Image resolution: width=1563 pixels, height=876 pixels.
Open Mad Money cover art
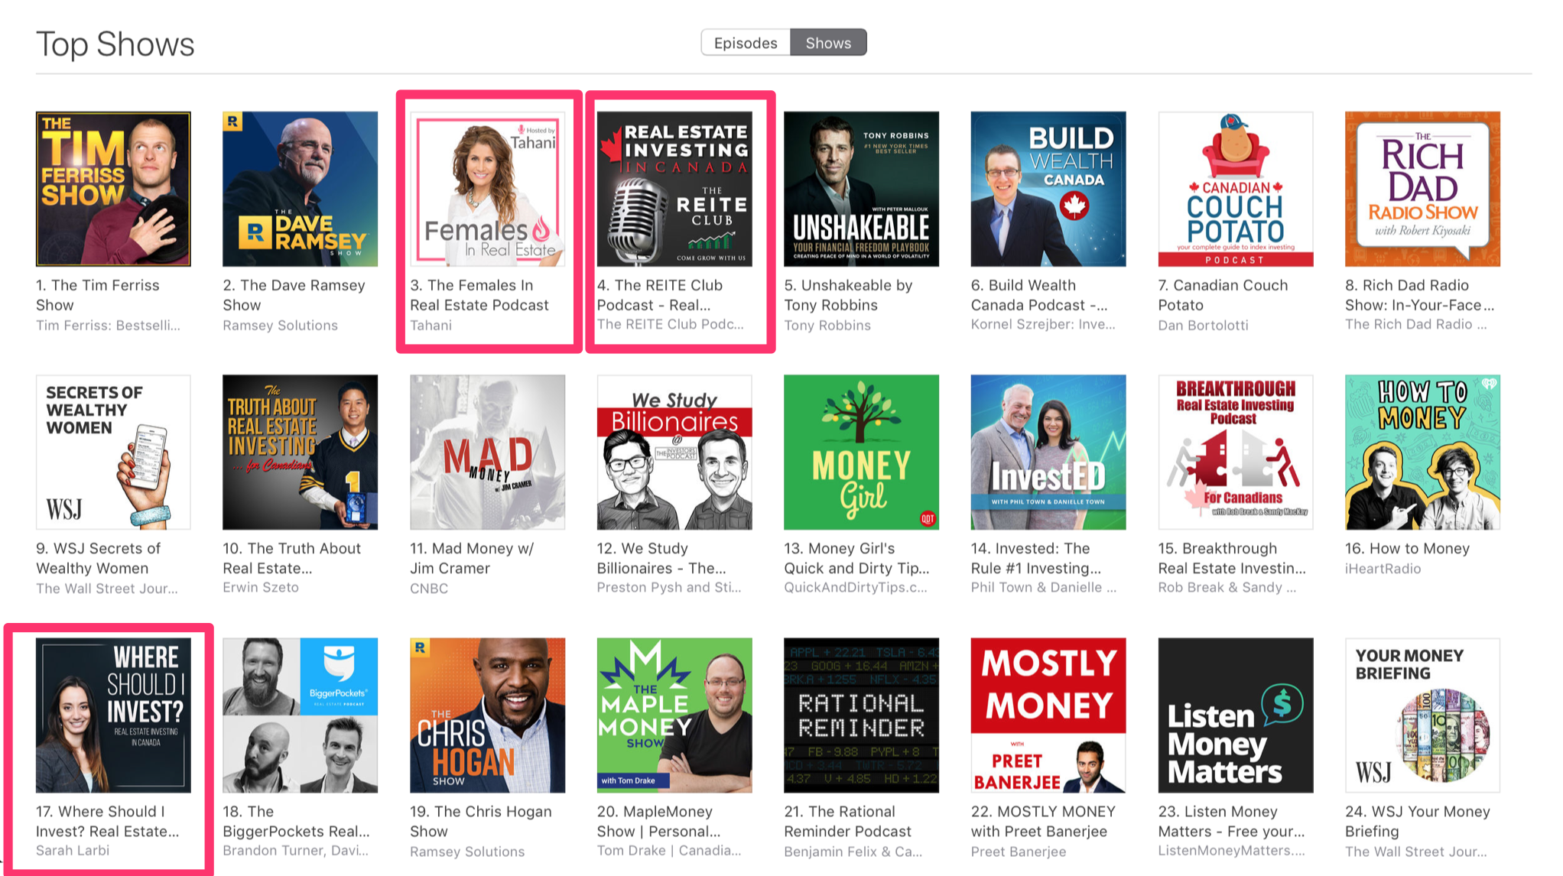487,452
